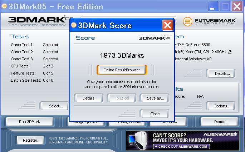Start the benchmark with Run 3DMark
The width and height of the screenshot is (245, 152).
point(30,122)
